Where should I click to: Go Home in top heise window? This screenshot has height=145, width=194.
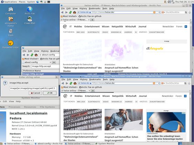[75, 12]
